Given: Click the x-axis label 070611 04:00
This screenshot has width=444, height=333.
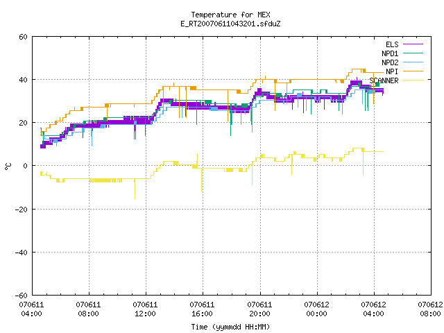Looking at the screenshot, I should [x=31, y=309].
